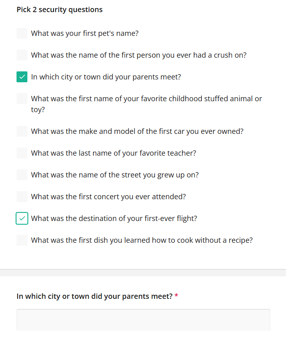Check the first car make and model question

click(x=22, y=131)
